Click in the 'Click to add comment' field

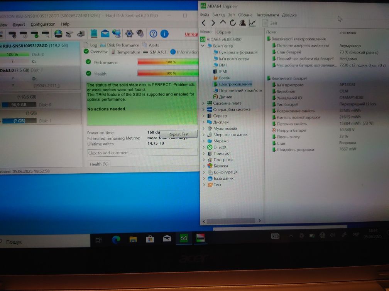142,153
